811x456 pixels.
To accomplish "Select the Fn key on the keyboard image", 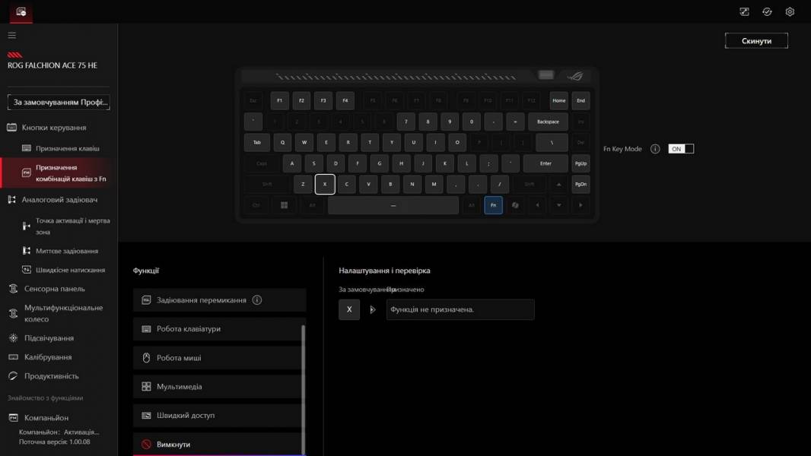I will coord(493,205).
